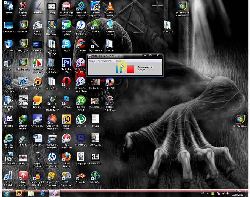
Task: Open the Inpaint shortcut
Action: (x=23, y=140)
